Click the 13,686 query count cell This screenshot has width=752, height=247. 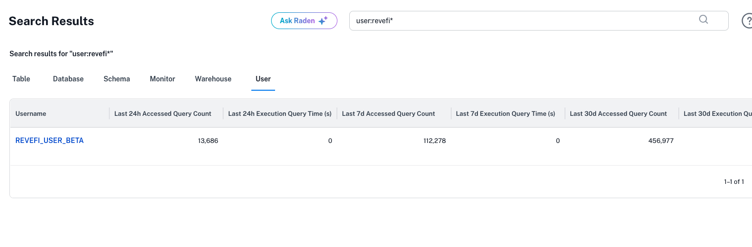click(x=208, y=141)
